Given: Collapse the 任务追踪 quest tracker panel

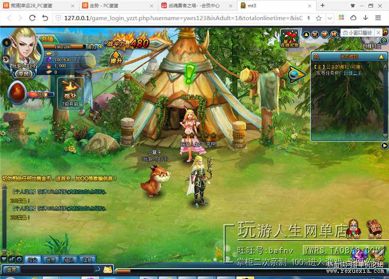Looking at the screenshot, I should [381, 57].
